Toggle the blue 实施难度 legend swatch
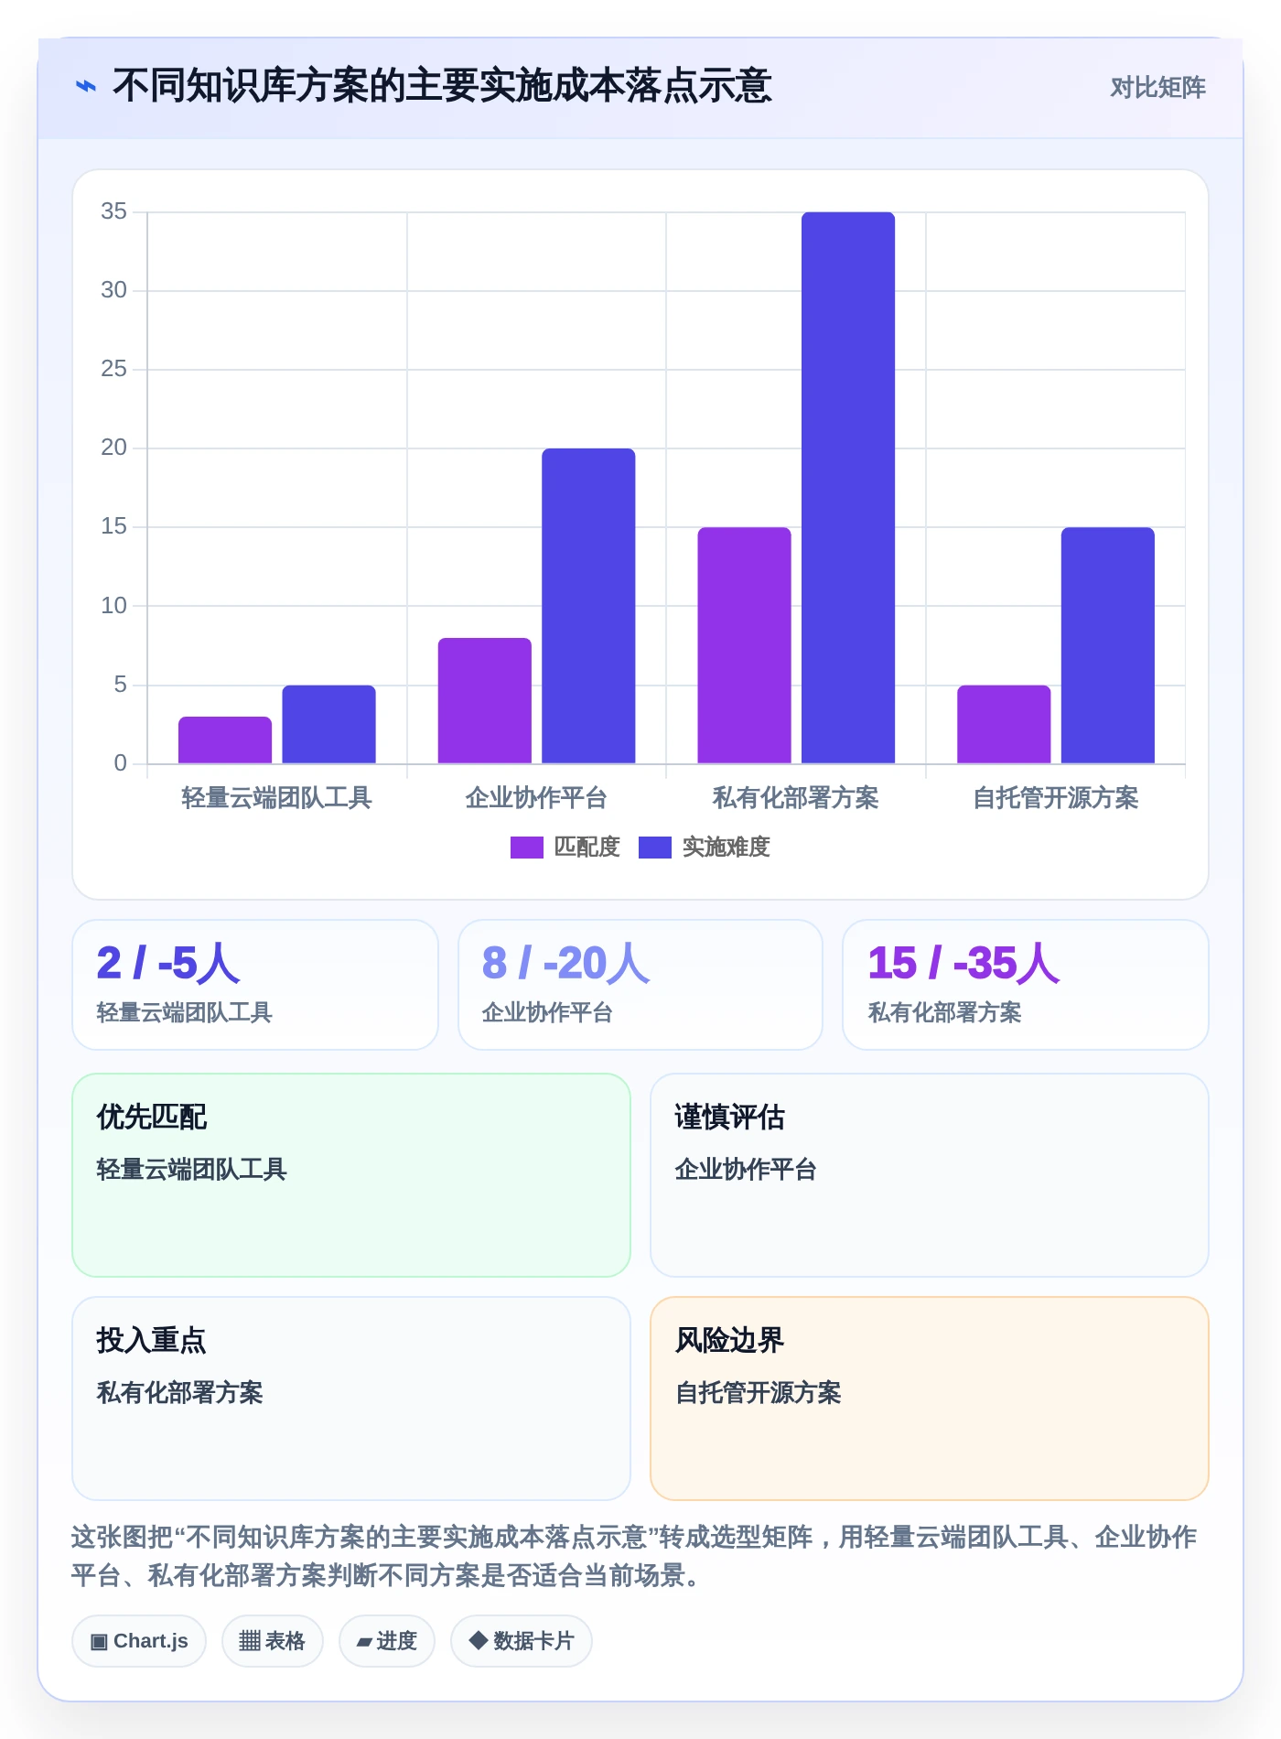 point(654,848)
